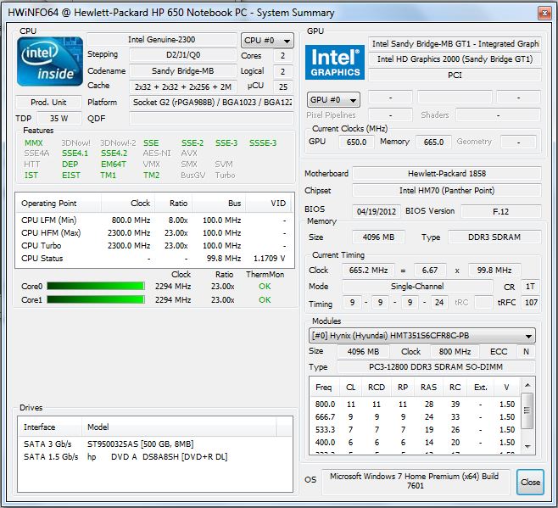Click the Cores count 2 field
This screenshot has height=508, width=558.
click(282, 56)
